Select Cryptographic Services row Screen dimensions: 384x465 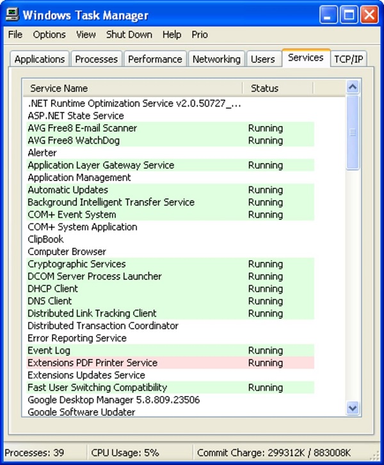point(170,264)
